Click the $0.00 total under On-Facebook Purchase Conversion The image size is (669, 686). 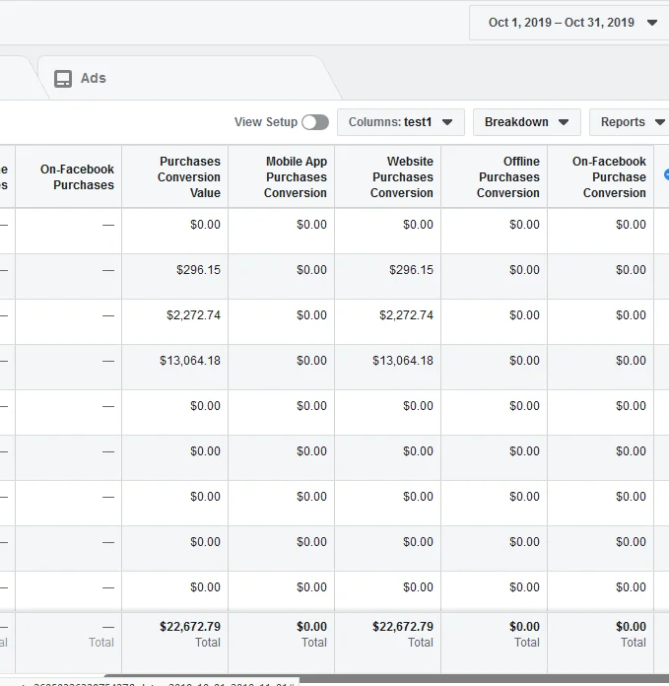(x=631, y=627)
